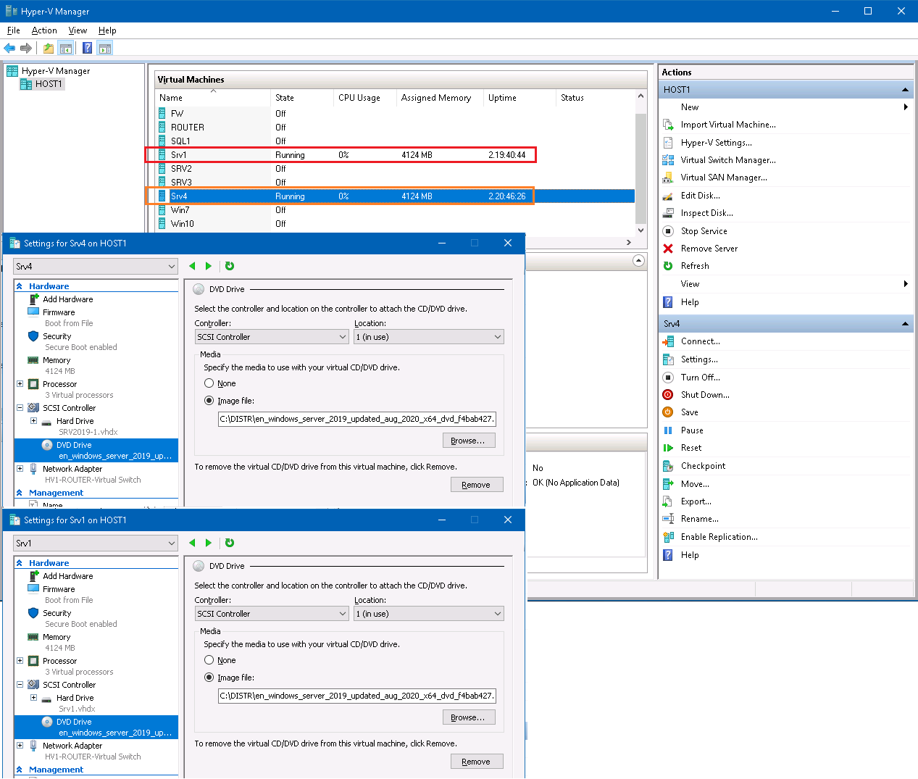Click the blue Help toolbar icon
This screenshot has height=779, width=918.
pos(87,49)
